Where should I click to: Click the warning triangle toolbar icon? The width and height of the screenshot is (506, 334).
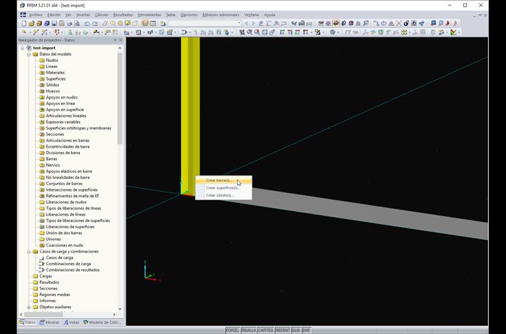pyautogui.click(x=391, y=23)
